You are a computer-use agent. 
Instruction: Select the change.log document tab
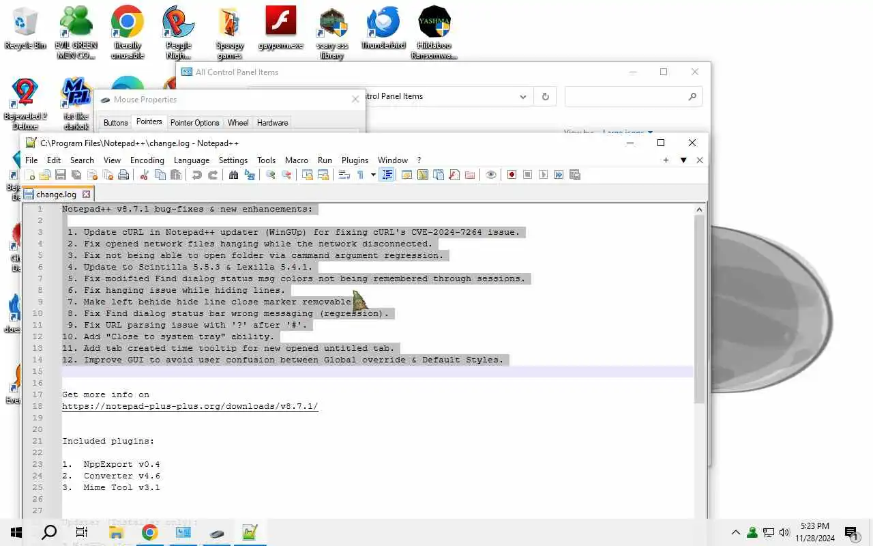(56, 195)
